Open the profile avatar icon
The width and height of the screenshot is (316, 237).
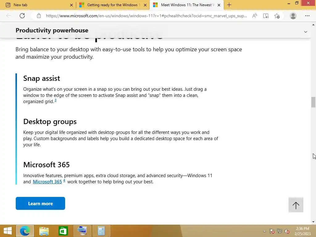pos(293,16)
